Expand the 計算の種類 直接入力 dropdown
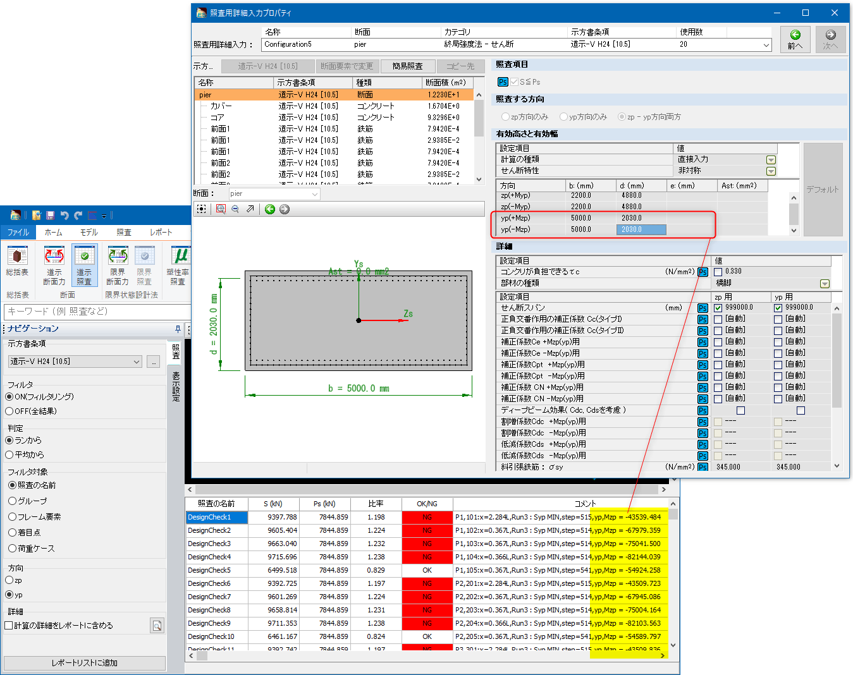This screenshot has width=853, height=675. [x=771, y=160]
